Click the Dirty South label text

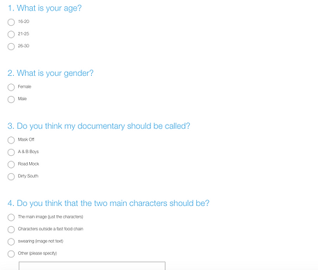point(28,176)
